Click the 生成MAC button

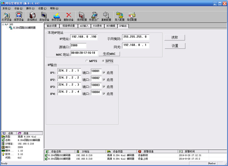(109, 54)
